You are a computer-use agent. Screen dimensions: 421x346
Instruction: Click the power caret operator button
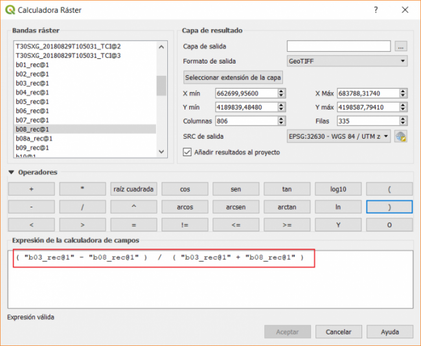coord(133,207)
